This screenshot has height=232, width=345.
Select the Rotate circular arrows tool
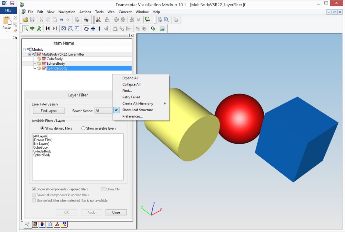[86, 29]
